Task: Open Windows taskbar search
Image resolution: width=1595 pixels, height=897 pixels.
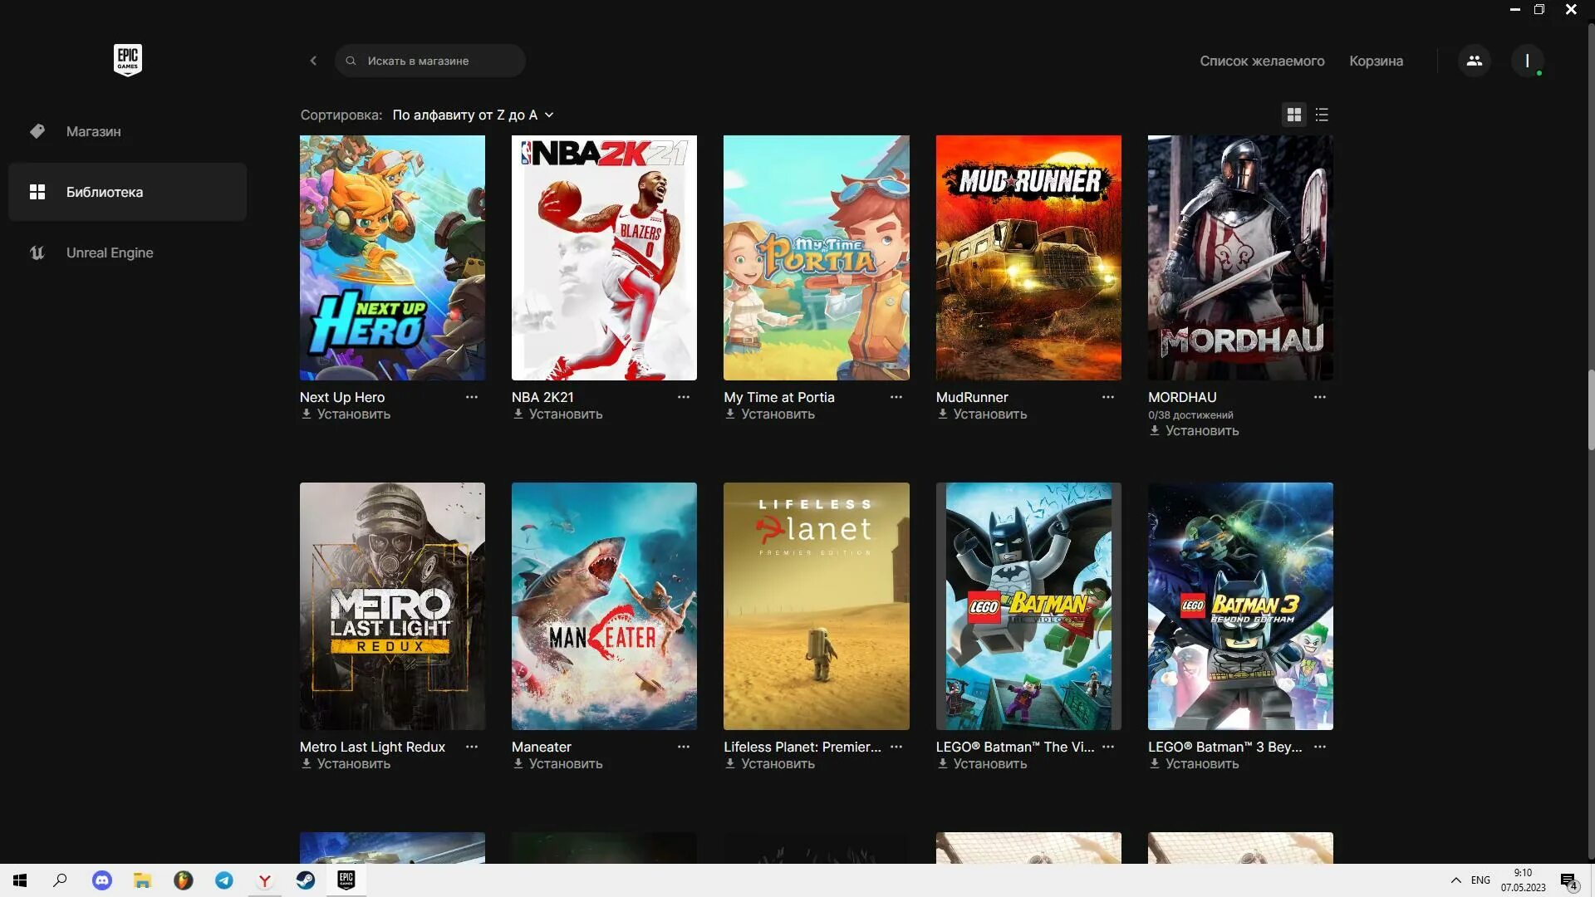Action: pos(60,880)
